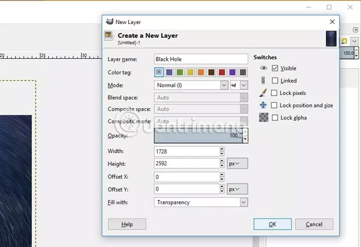Click the yellow icon in main window toolbar
Image resolution: width=361 pixels, height=247 pixels.
pyautogui.click(x=344, y=41)
